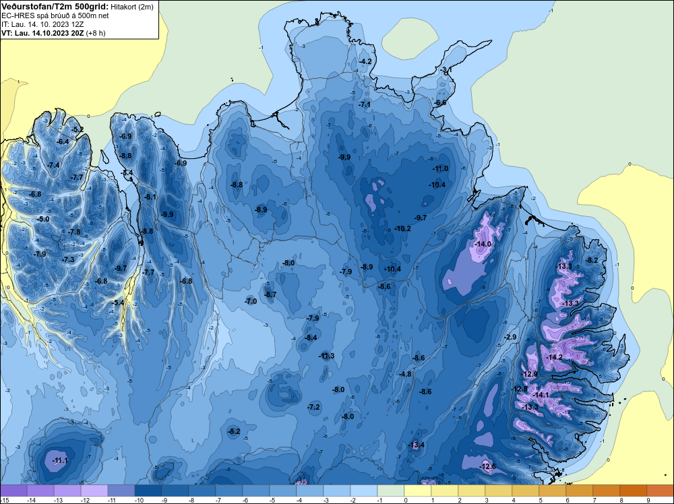Click the '-4.8' temperature value
The image size is (674, 504).
(405, 374)
